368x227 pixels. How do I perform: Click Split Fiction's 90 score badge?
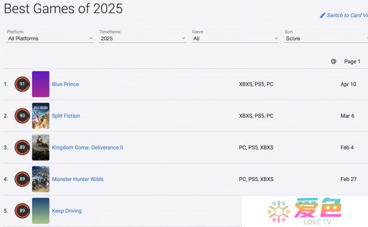coord(22,116)
